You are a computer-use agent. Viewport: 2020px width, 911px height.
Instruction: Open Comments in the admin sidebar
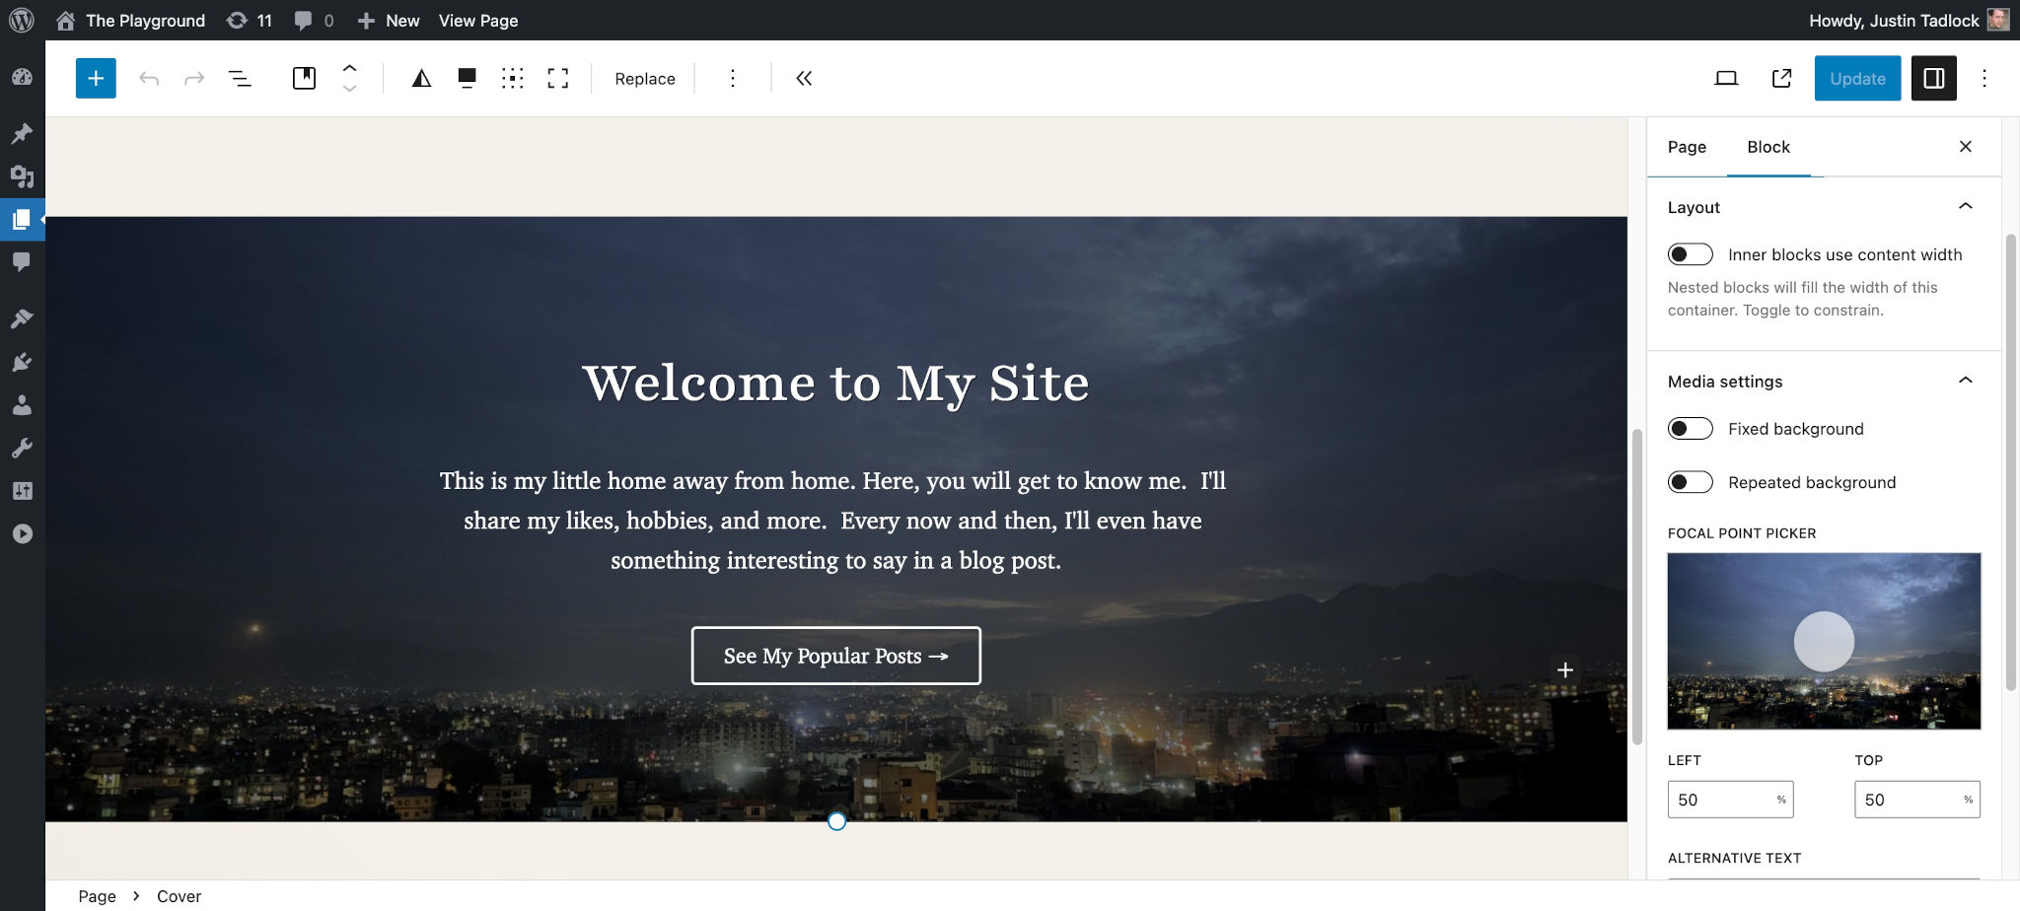(22, 261)
